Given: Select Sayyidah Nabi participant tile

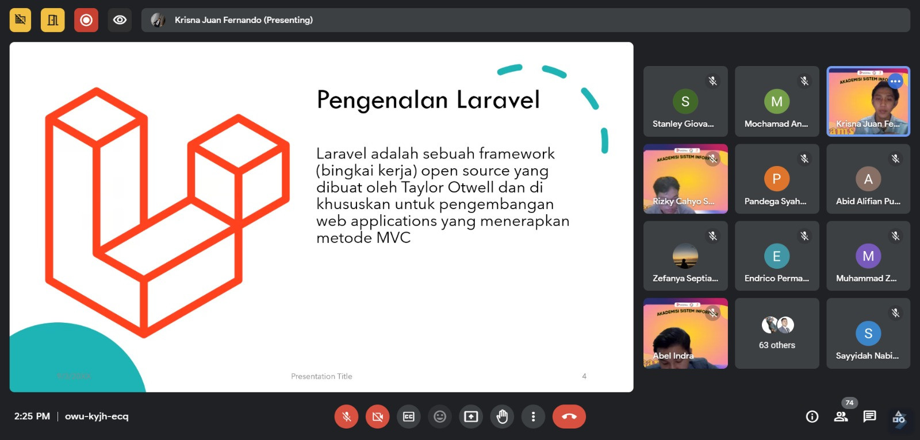Looking at the screenshot, I should pos(868,333).
